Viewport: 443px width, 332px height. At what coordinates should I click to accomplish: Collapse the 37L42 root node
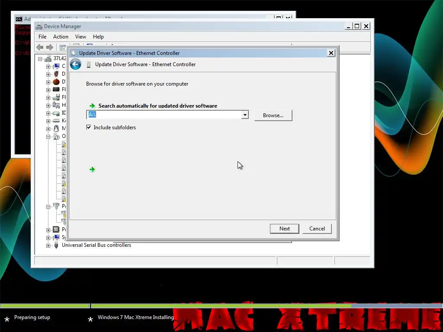(x=40, y=59)
